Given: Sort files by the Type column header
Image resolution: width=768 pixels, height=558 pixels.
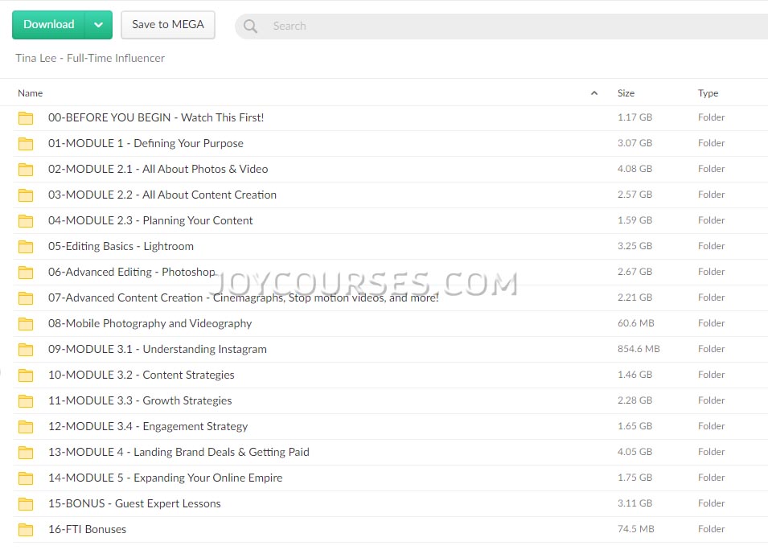Looking at the screenshot, I should coord(708,93).
